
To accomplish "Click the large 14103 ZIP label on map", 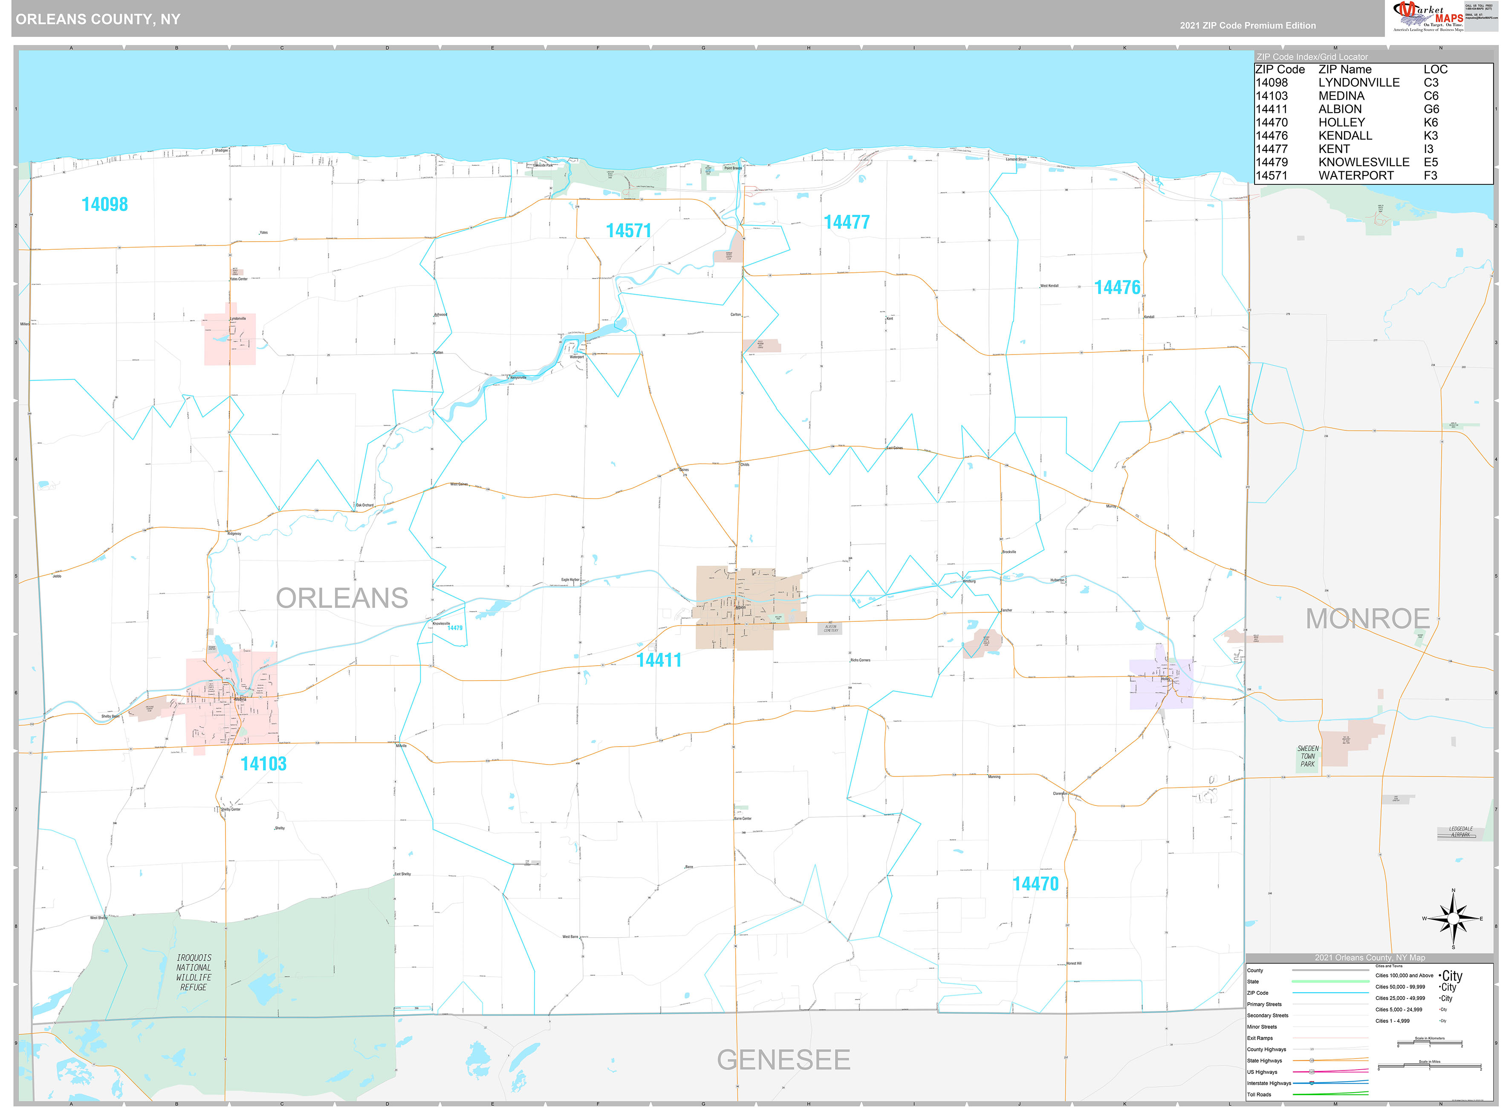I will [263, 764].
